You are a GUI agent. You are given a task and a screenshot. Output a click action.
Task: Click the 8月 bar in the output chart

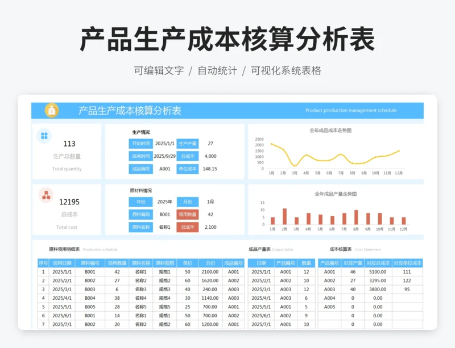[x=356, y=217]
